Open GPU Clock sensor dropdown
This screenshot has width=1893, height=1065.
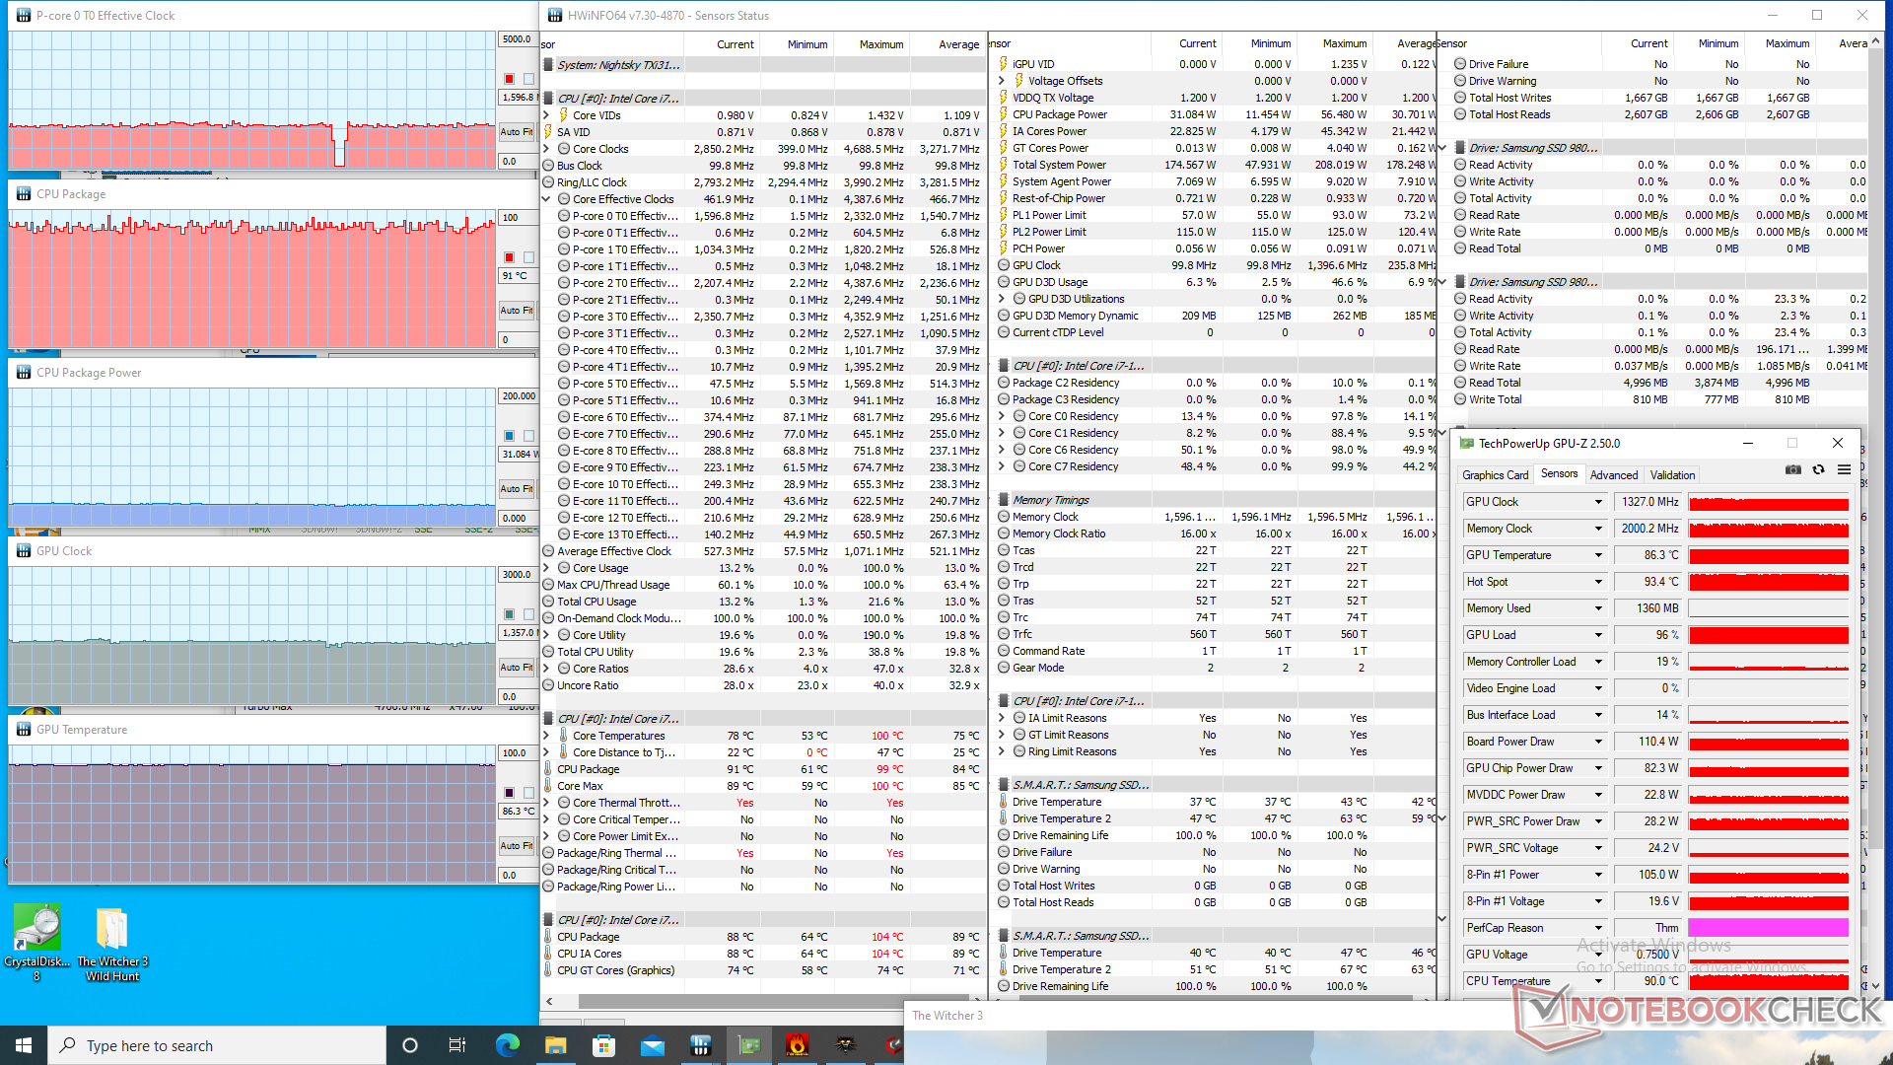coord(1598,502)
